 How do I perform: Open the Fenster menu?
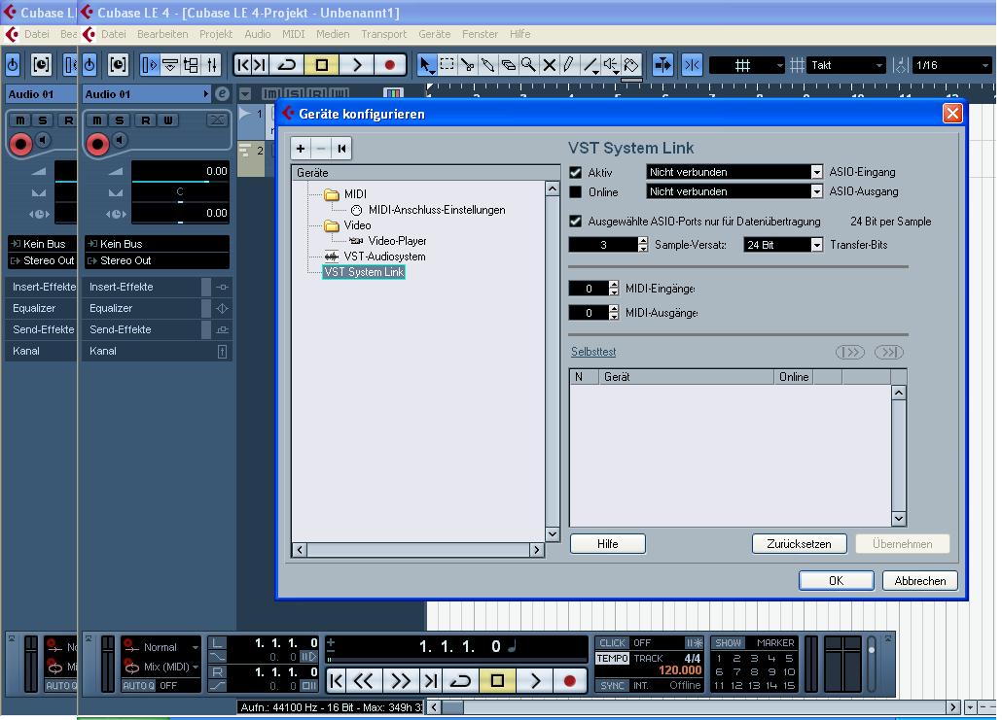tap(480, 34)
